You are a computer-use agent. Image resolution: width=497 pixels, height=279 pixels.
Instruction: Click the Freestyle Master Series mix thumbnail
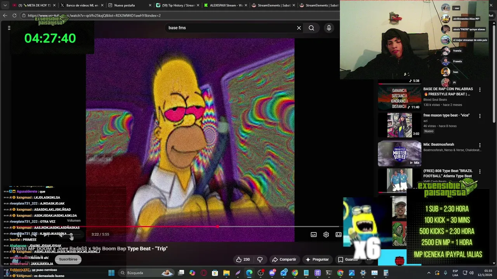click(400, 154)
